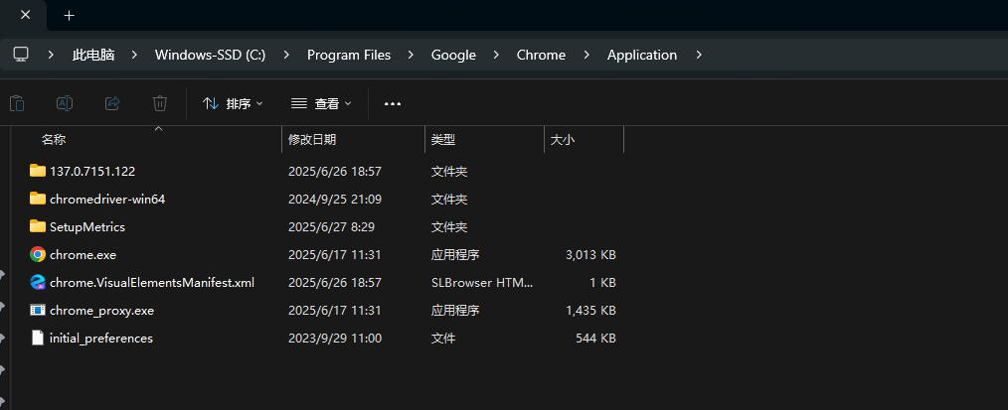Open the three-dot more options menu
This screenshot has width=1008, height=410.
pyautogui.click(x=392, y=104)
